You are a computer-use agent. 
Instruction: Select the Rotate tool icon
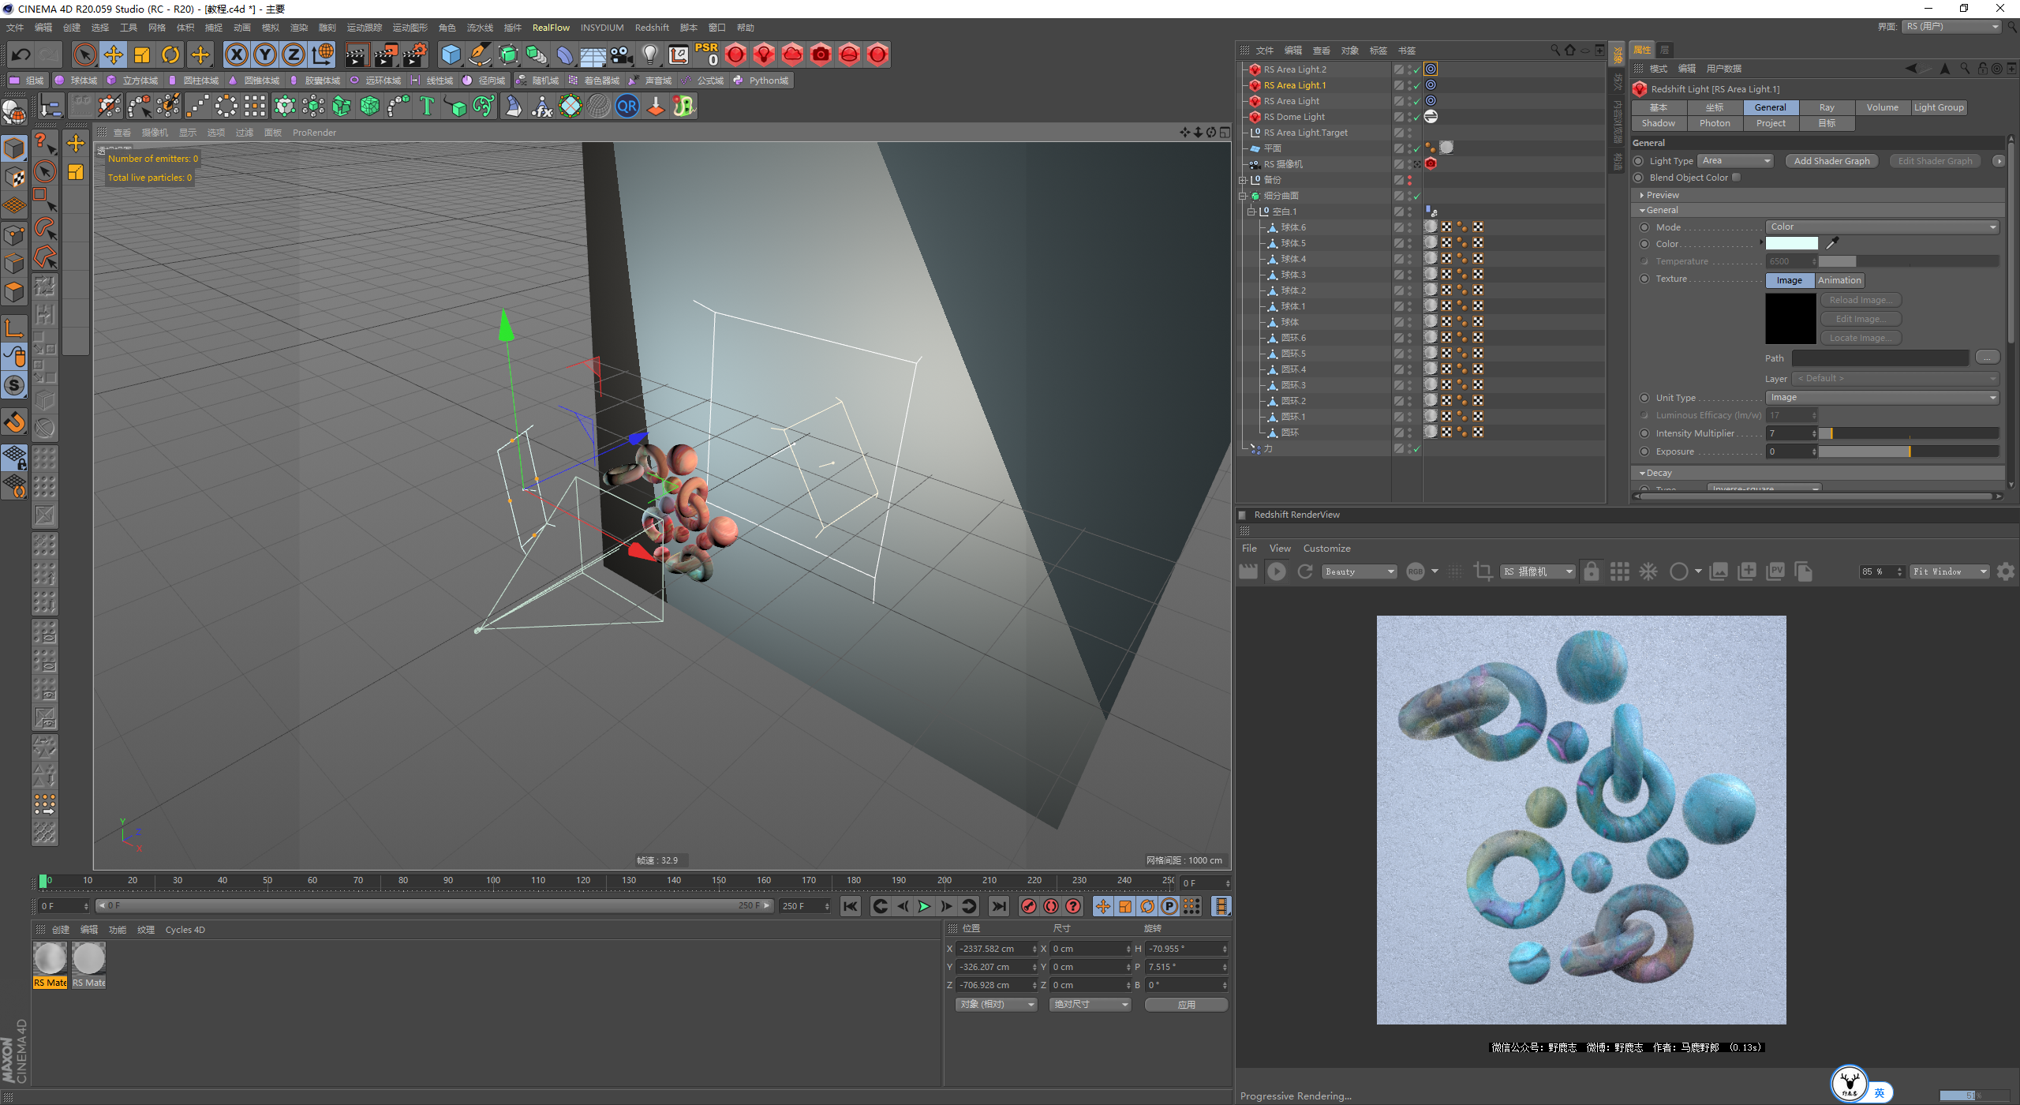click(x=170, y=54)
